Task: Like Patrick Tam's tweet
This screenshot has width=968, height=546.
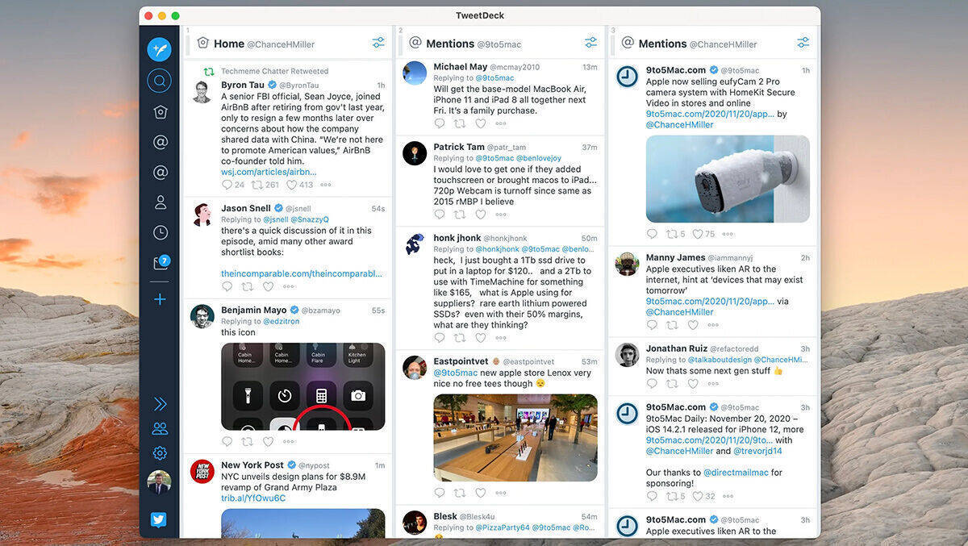Action: 481,215
